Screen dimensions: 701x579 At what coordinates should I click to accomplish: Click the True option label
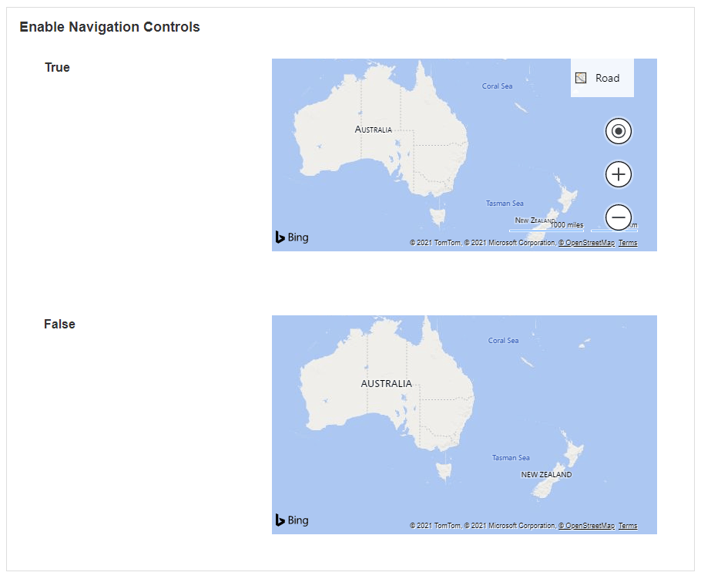57,68
